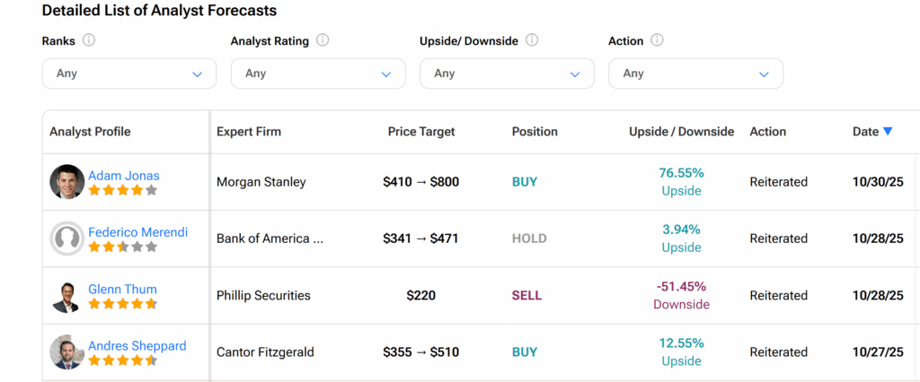Click the blue sort arrow beside Date
Image resolution: width=920 pixels, height=382 pixels.
click(888, 132)
